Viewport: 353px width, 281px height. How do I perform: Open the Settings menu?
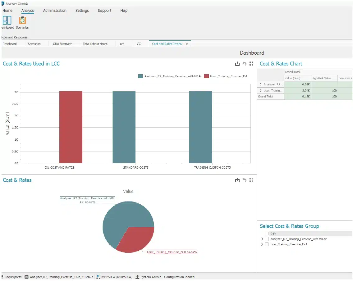[x=82, y=11]
